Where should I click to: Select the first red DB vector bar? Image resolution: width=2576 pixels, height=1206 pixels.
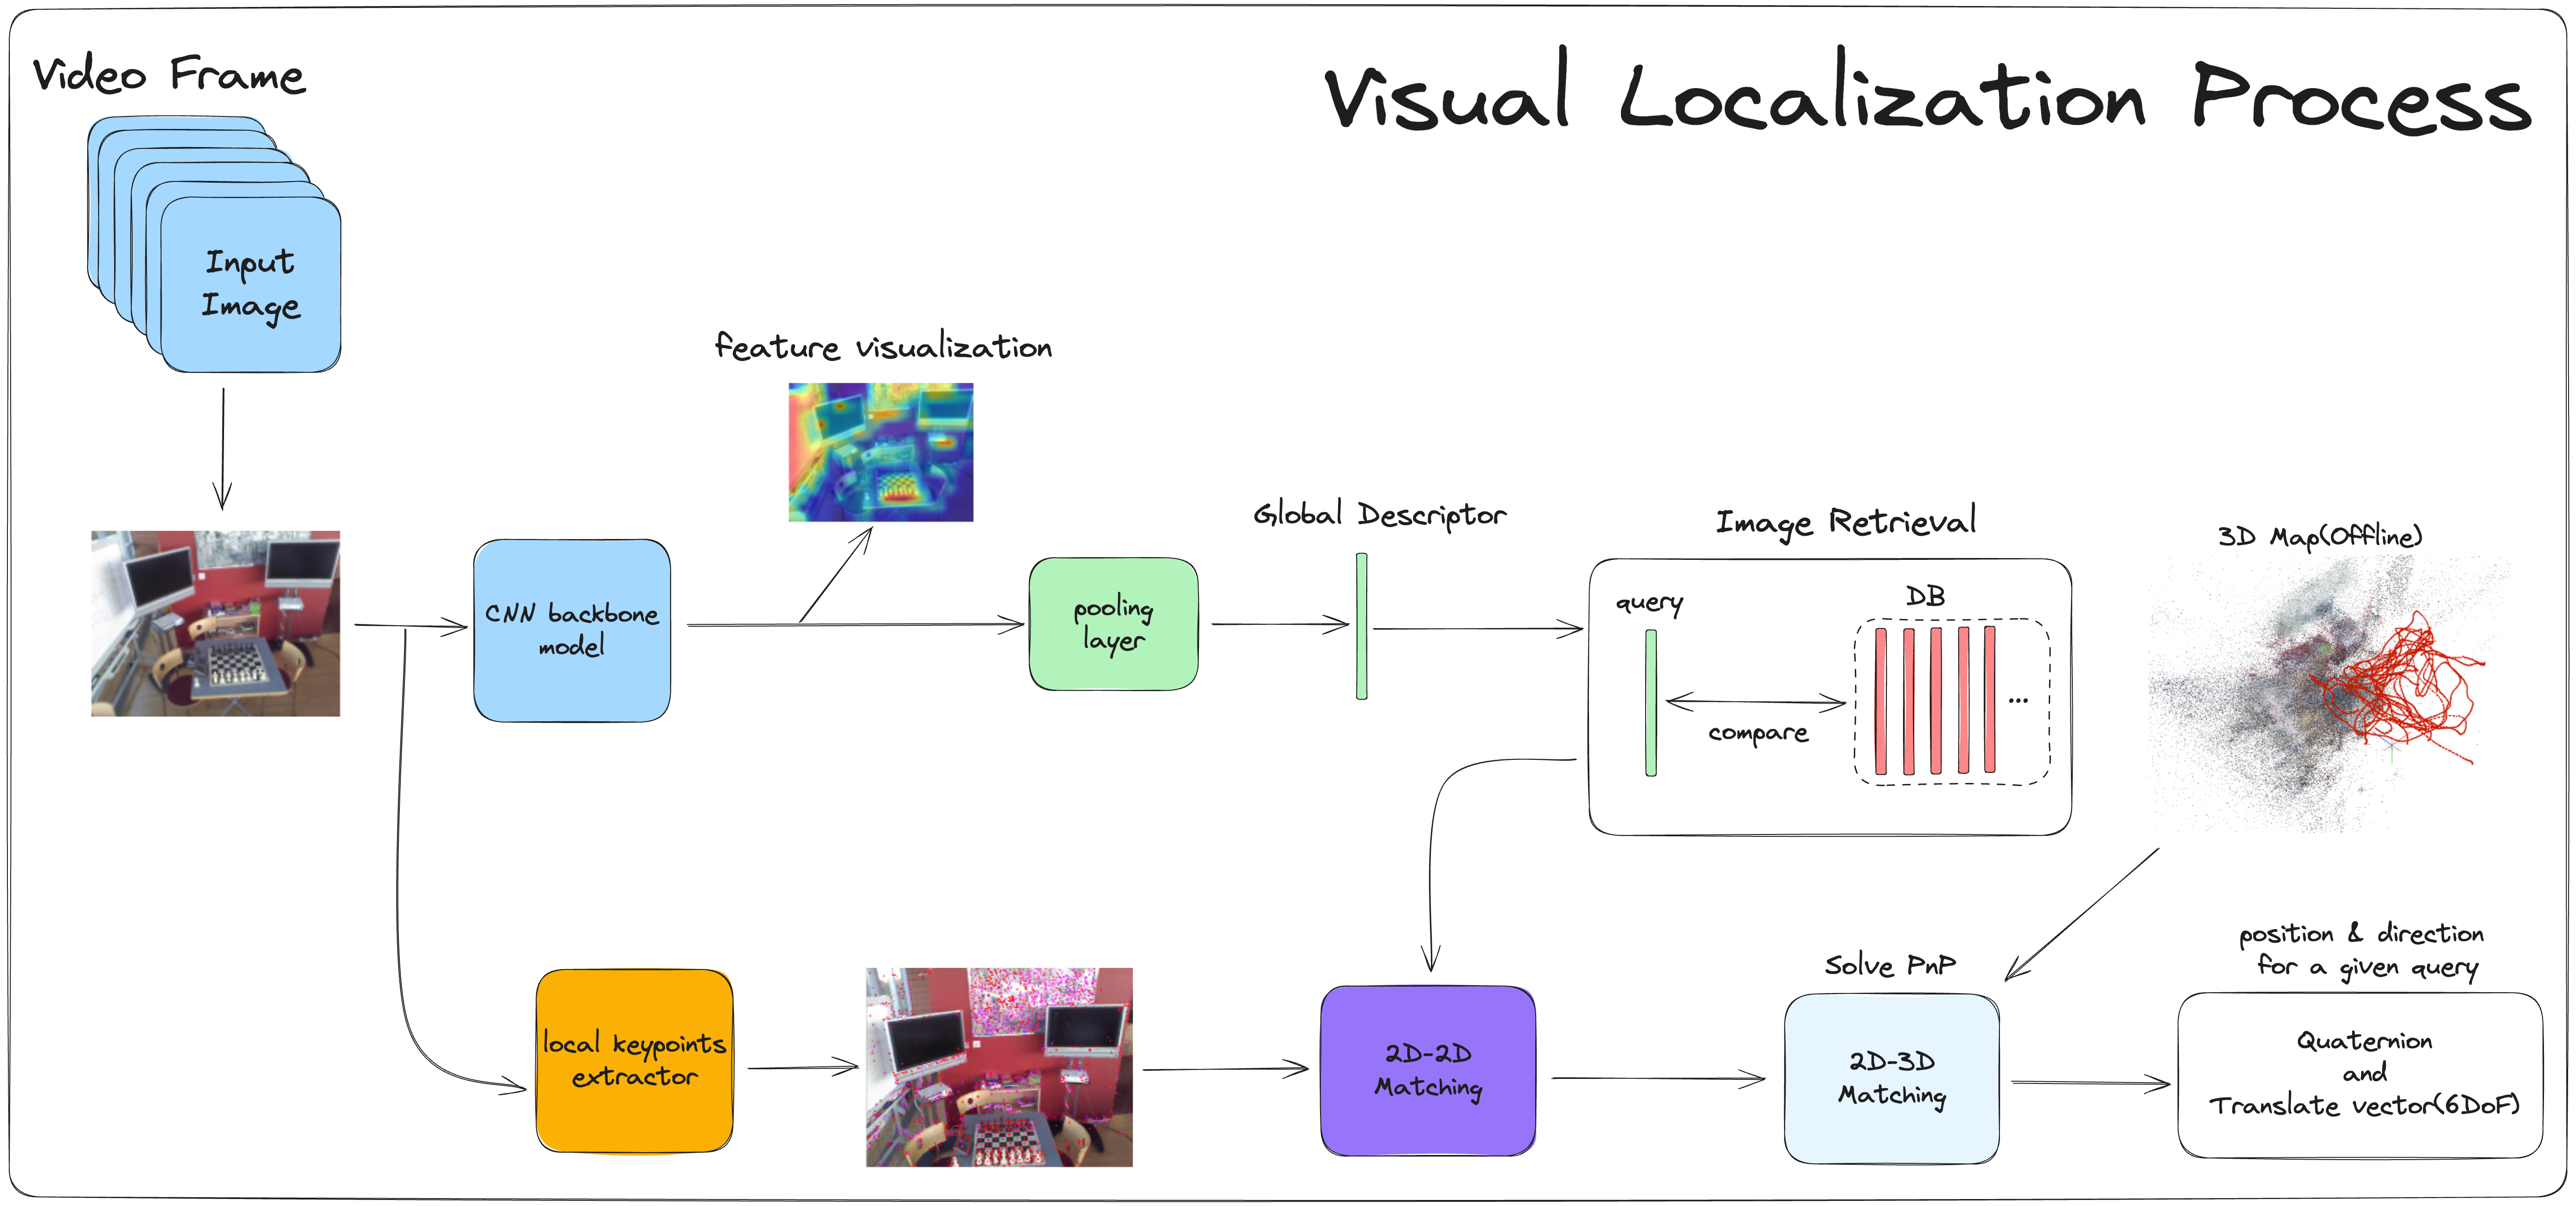[x=1880, y=701]
